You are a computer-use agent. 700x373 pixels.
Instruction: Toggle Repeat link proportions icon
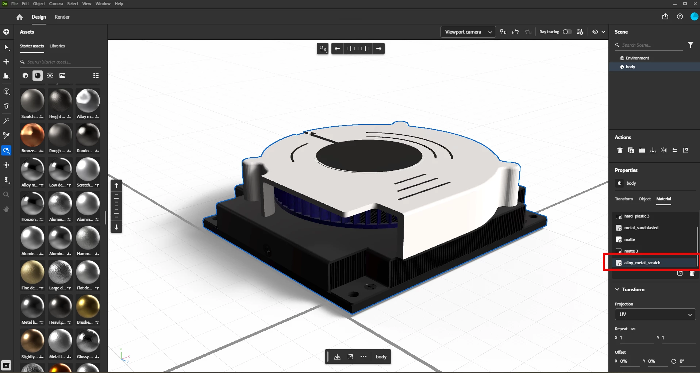[633, 329]
